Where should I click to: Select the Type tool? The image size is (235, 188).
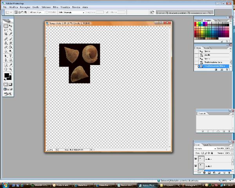click(x=11, y=56)
